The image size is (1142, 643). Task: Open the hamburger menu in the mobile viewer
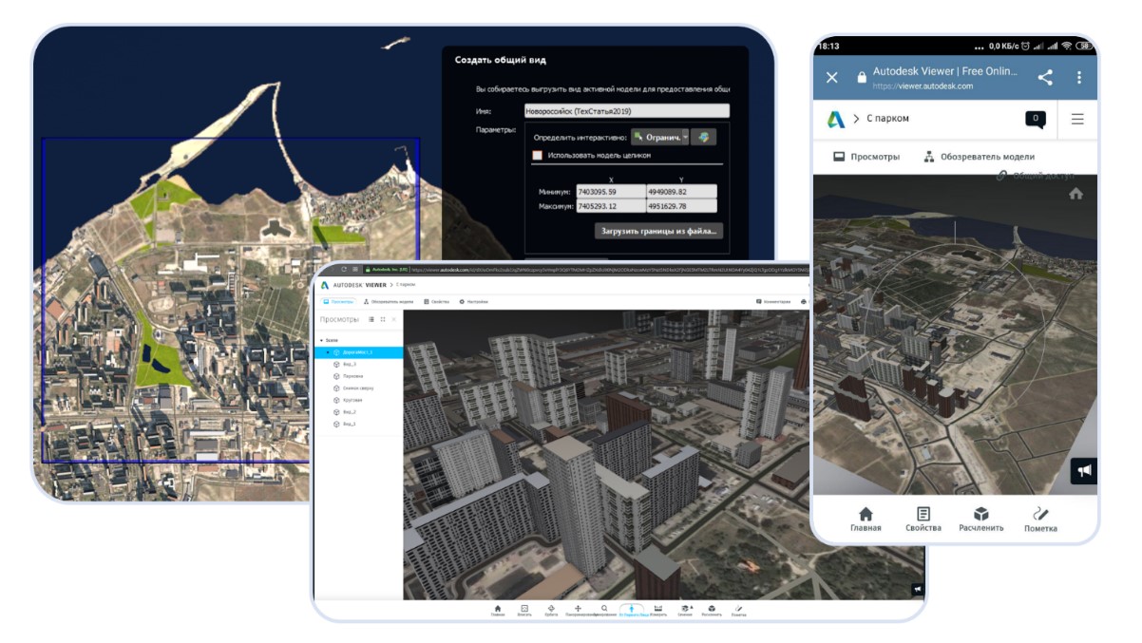[x=1077, y=119]
